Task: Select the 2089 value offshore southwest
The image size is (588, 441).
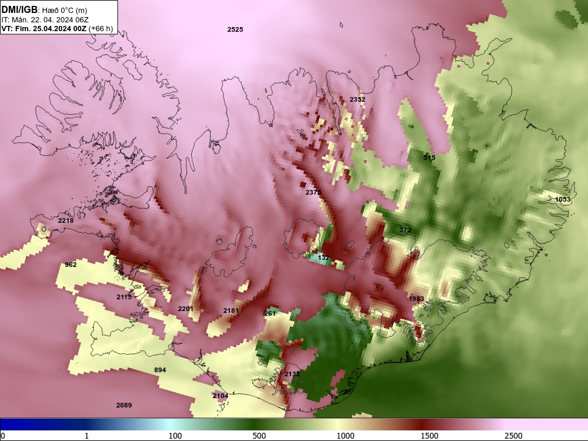Action: (123, 405)
